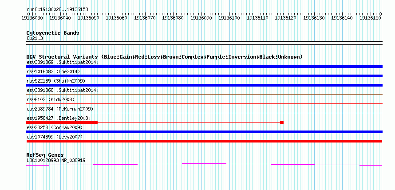Viewport: 395px width, 190px height.
Task: Click ruler position 19136130
Action: coord(314,18)
